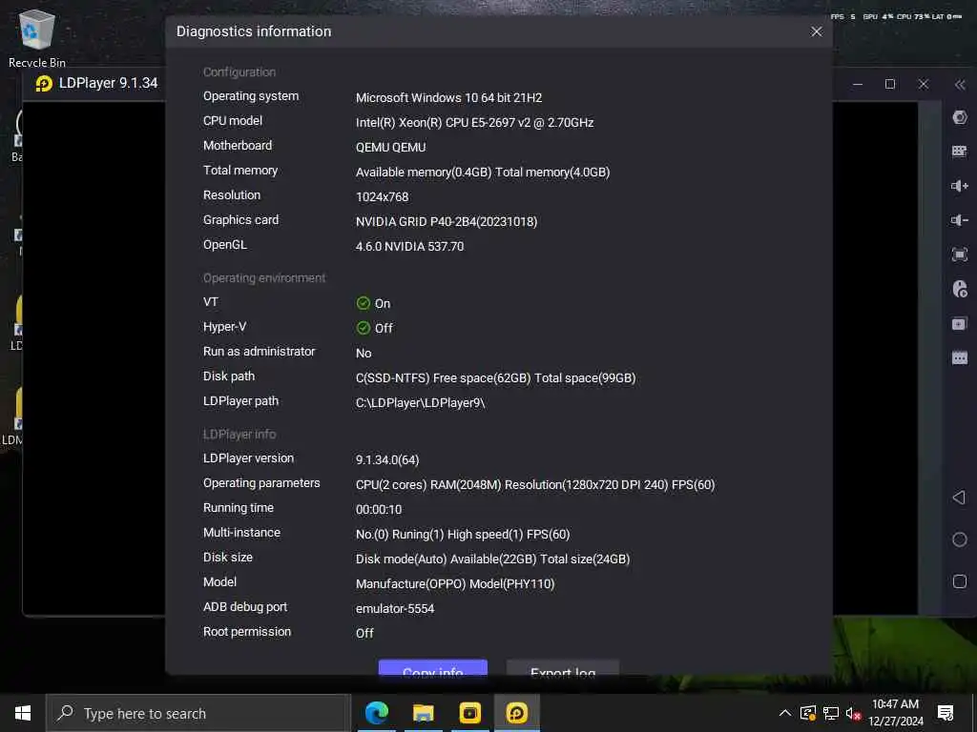Select LDPlayer path C:\LDPlayer\LDPlayer9\ text
This screenshot has width=977, height=732.
(420, 403)
